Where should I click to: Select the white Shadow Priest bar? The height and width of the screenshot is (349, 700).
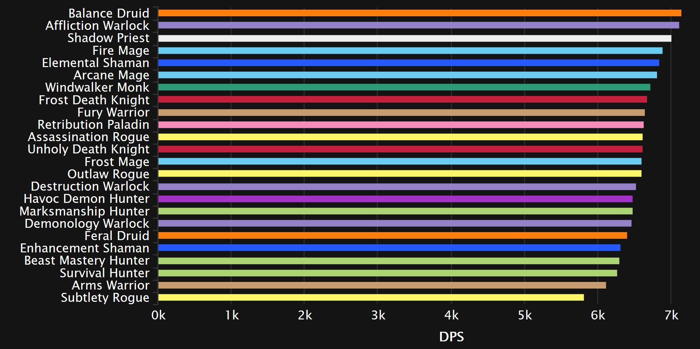(x=415, y=38)
